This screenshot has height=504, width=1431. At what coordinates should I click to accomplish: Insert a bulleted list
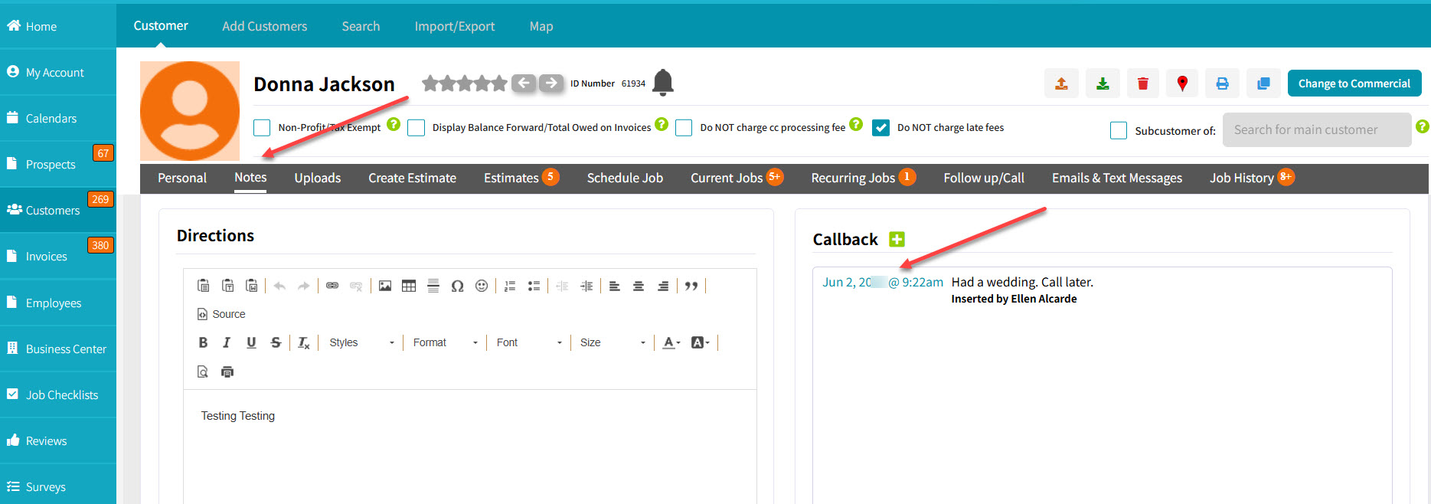pos(534,286)
